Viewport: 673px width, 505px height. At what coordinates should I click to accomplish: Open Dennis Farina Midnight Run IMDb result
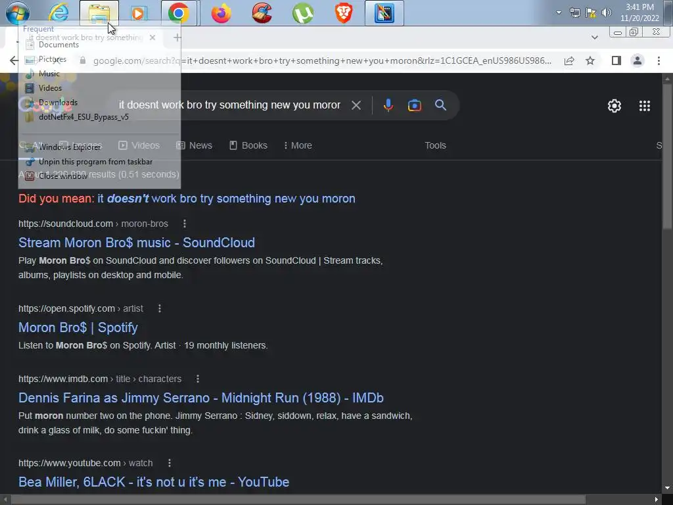click(x=201, y=398)
